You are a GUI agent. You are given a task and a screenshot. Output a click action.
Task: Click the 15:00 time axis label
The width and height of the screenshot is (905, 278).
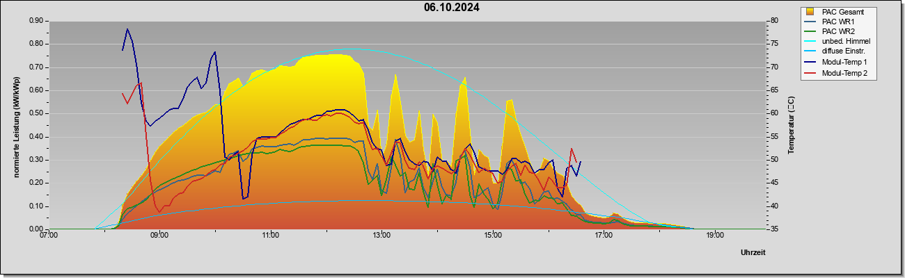click(492, 236)
